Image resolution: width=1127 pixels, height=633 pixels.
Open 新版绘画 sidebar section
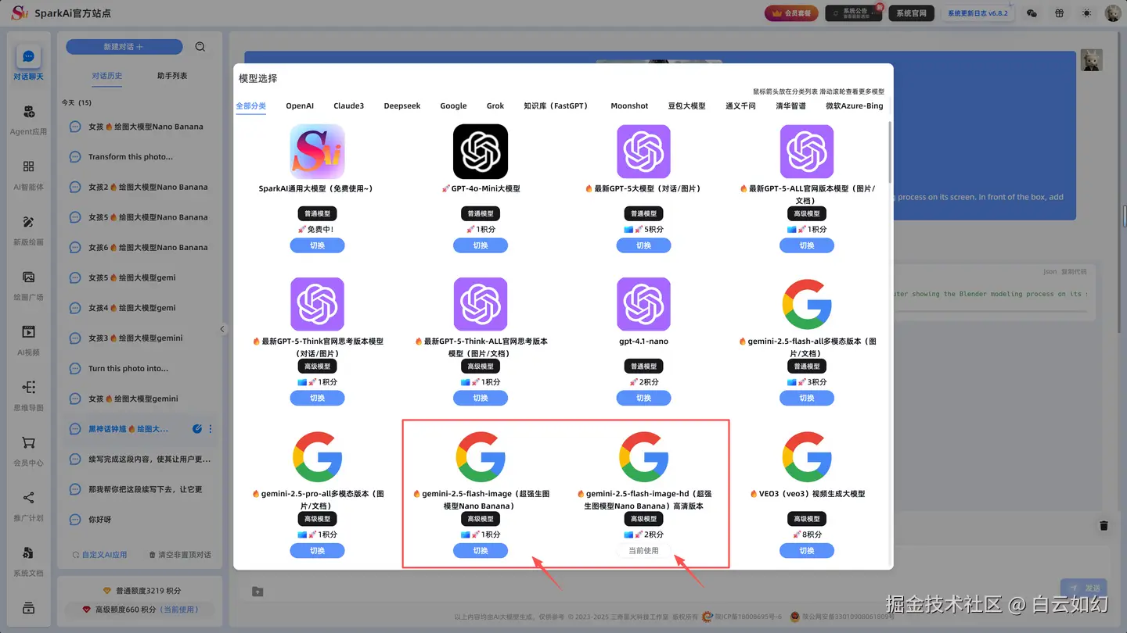click(28, 230)
